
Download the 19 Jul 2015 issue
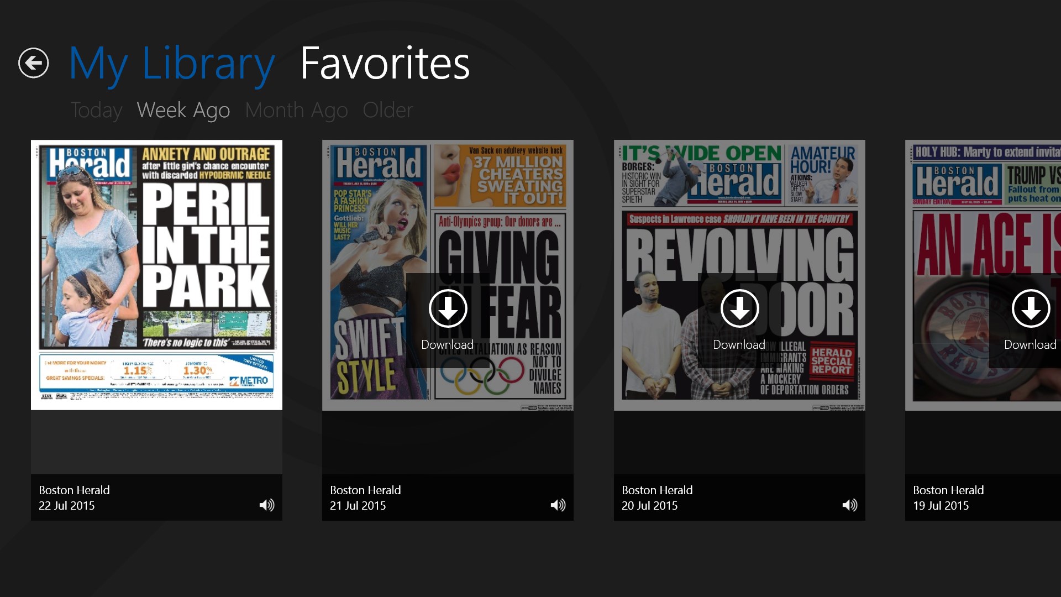(1030, 309)
